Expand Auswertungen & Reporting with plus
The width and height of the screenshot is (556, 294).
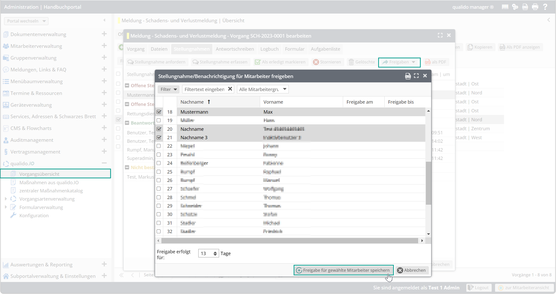104,264
